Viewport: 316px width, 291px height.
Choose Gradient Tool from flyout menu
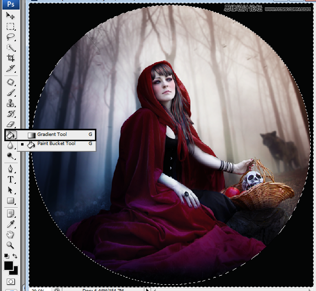57,134
